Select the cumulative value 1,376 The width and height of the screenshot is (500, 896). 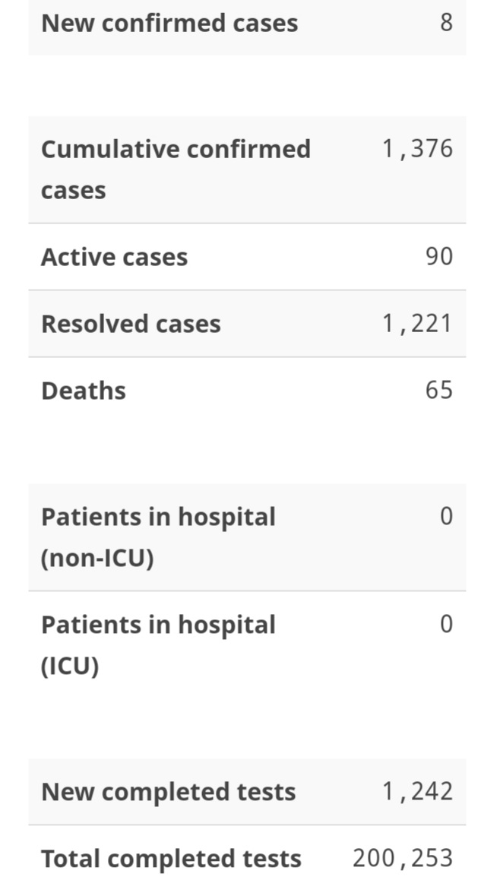(417, 148)
